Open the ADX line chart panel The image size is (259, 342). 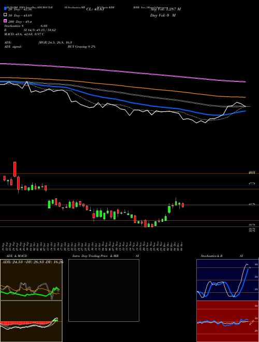[x=31, y=280]
